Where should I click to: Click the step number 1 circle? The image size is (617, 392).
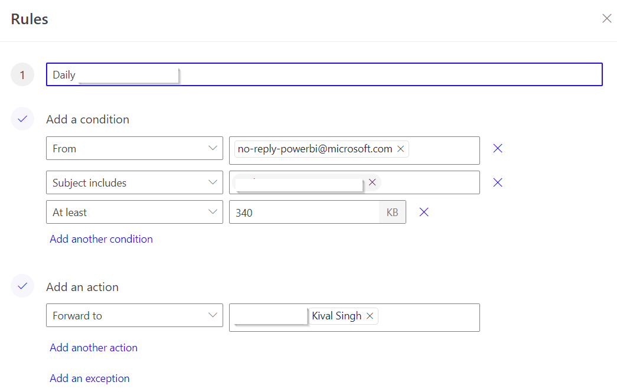click(x=22, y=74)
